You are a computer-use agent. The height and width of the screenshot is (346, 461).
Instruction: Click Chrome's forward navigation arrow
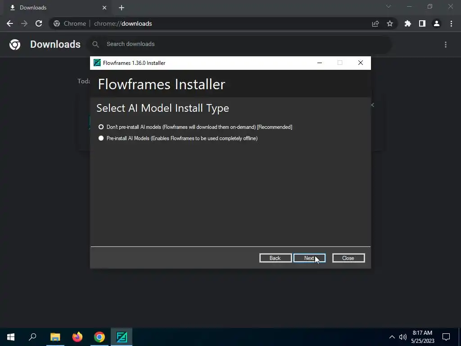pyautogui.click(x=24, y=23)
